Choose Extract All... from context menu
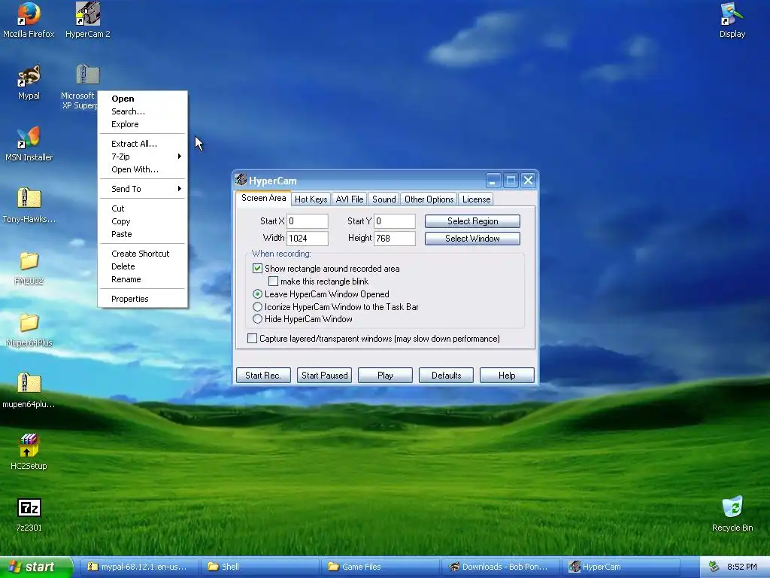This screenshot has height=578, width=770. pyautogui.click(x=142, y=144)
